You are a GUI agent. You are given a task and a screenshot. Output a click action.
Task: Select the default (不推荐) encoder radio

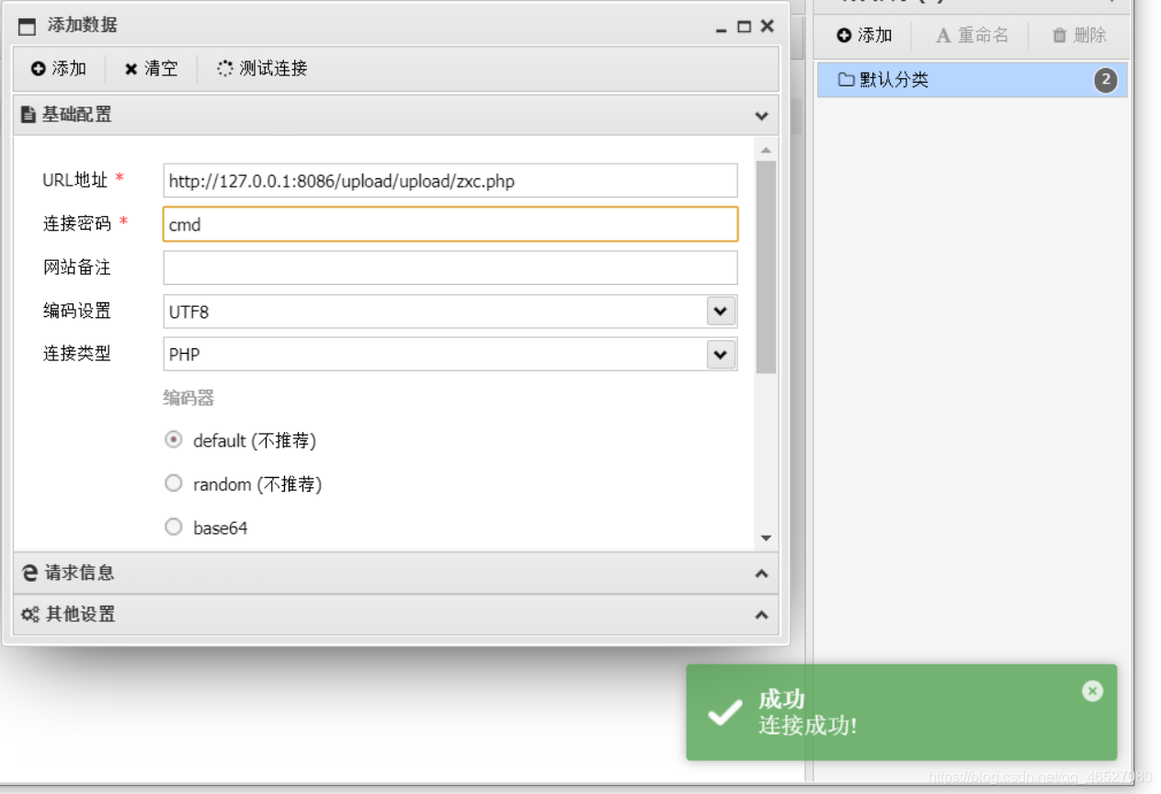coord(173,440)
